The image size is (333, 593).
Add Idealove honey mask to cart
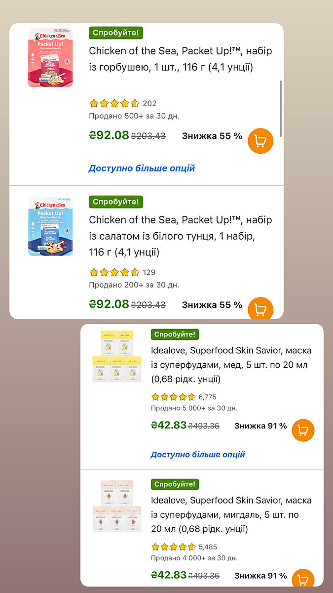coord(303,430)
